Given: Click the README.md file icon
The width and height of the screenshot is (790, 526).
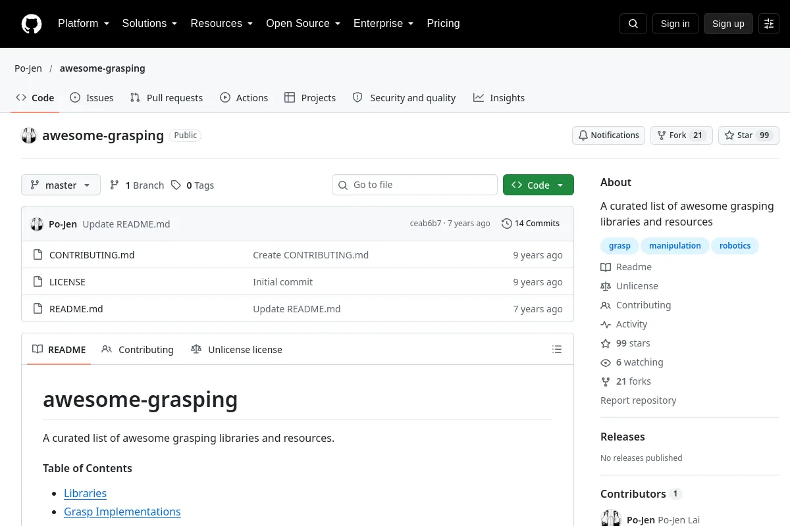Looking at the screenshot, I should click(38, 308).
